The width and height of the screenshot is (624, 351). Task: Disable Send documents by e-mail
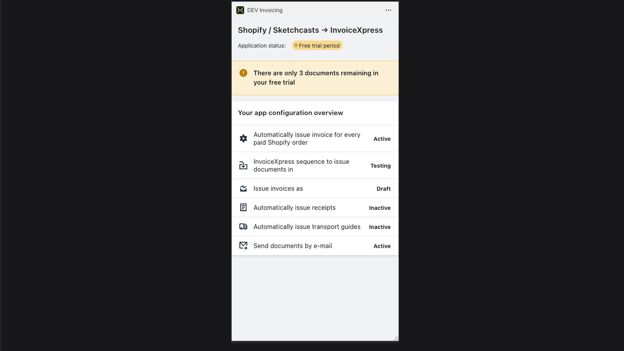[314, 245]
